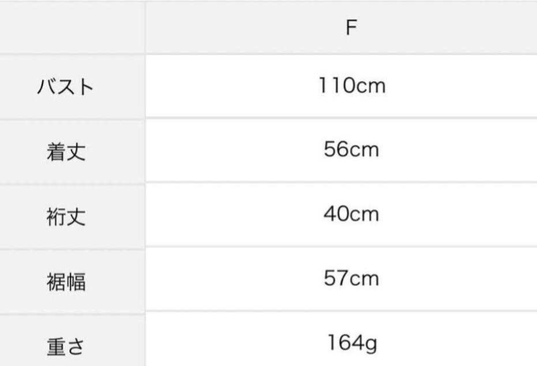Select the 裄丈 row label

click(x=65, y=217)
